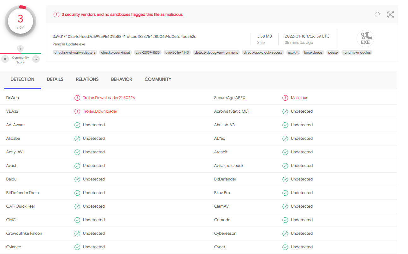
Task: Click the EXE file type icon
Action: tap(365, 38)
